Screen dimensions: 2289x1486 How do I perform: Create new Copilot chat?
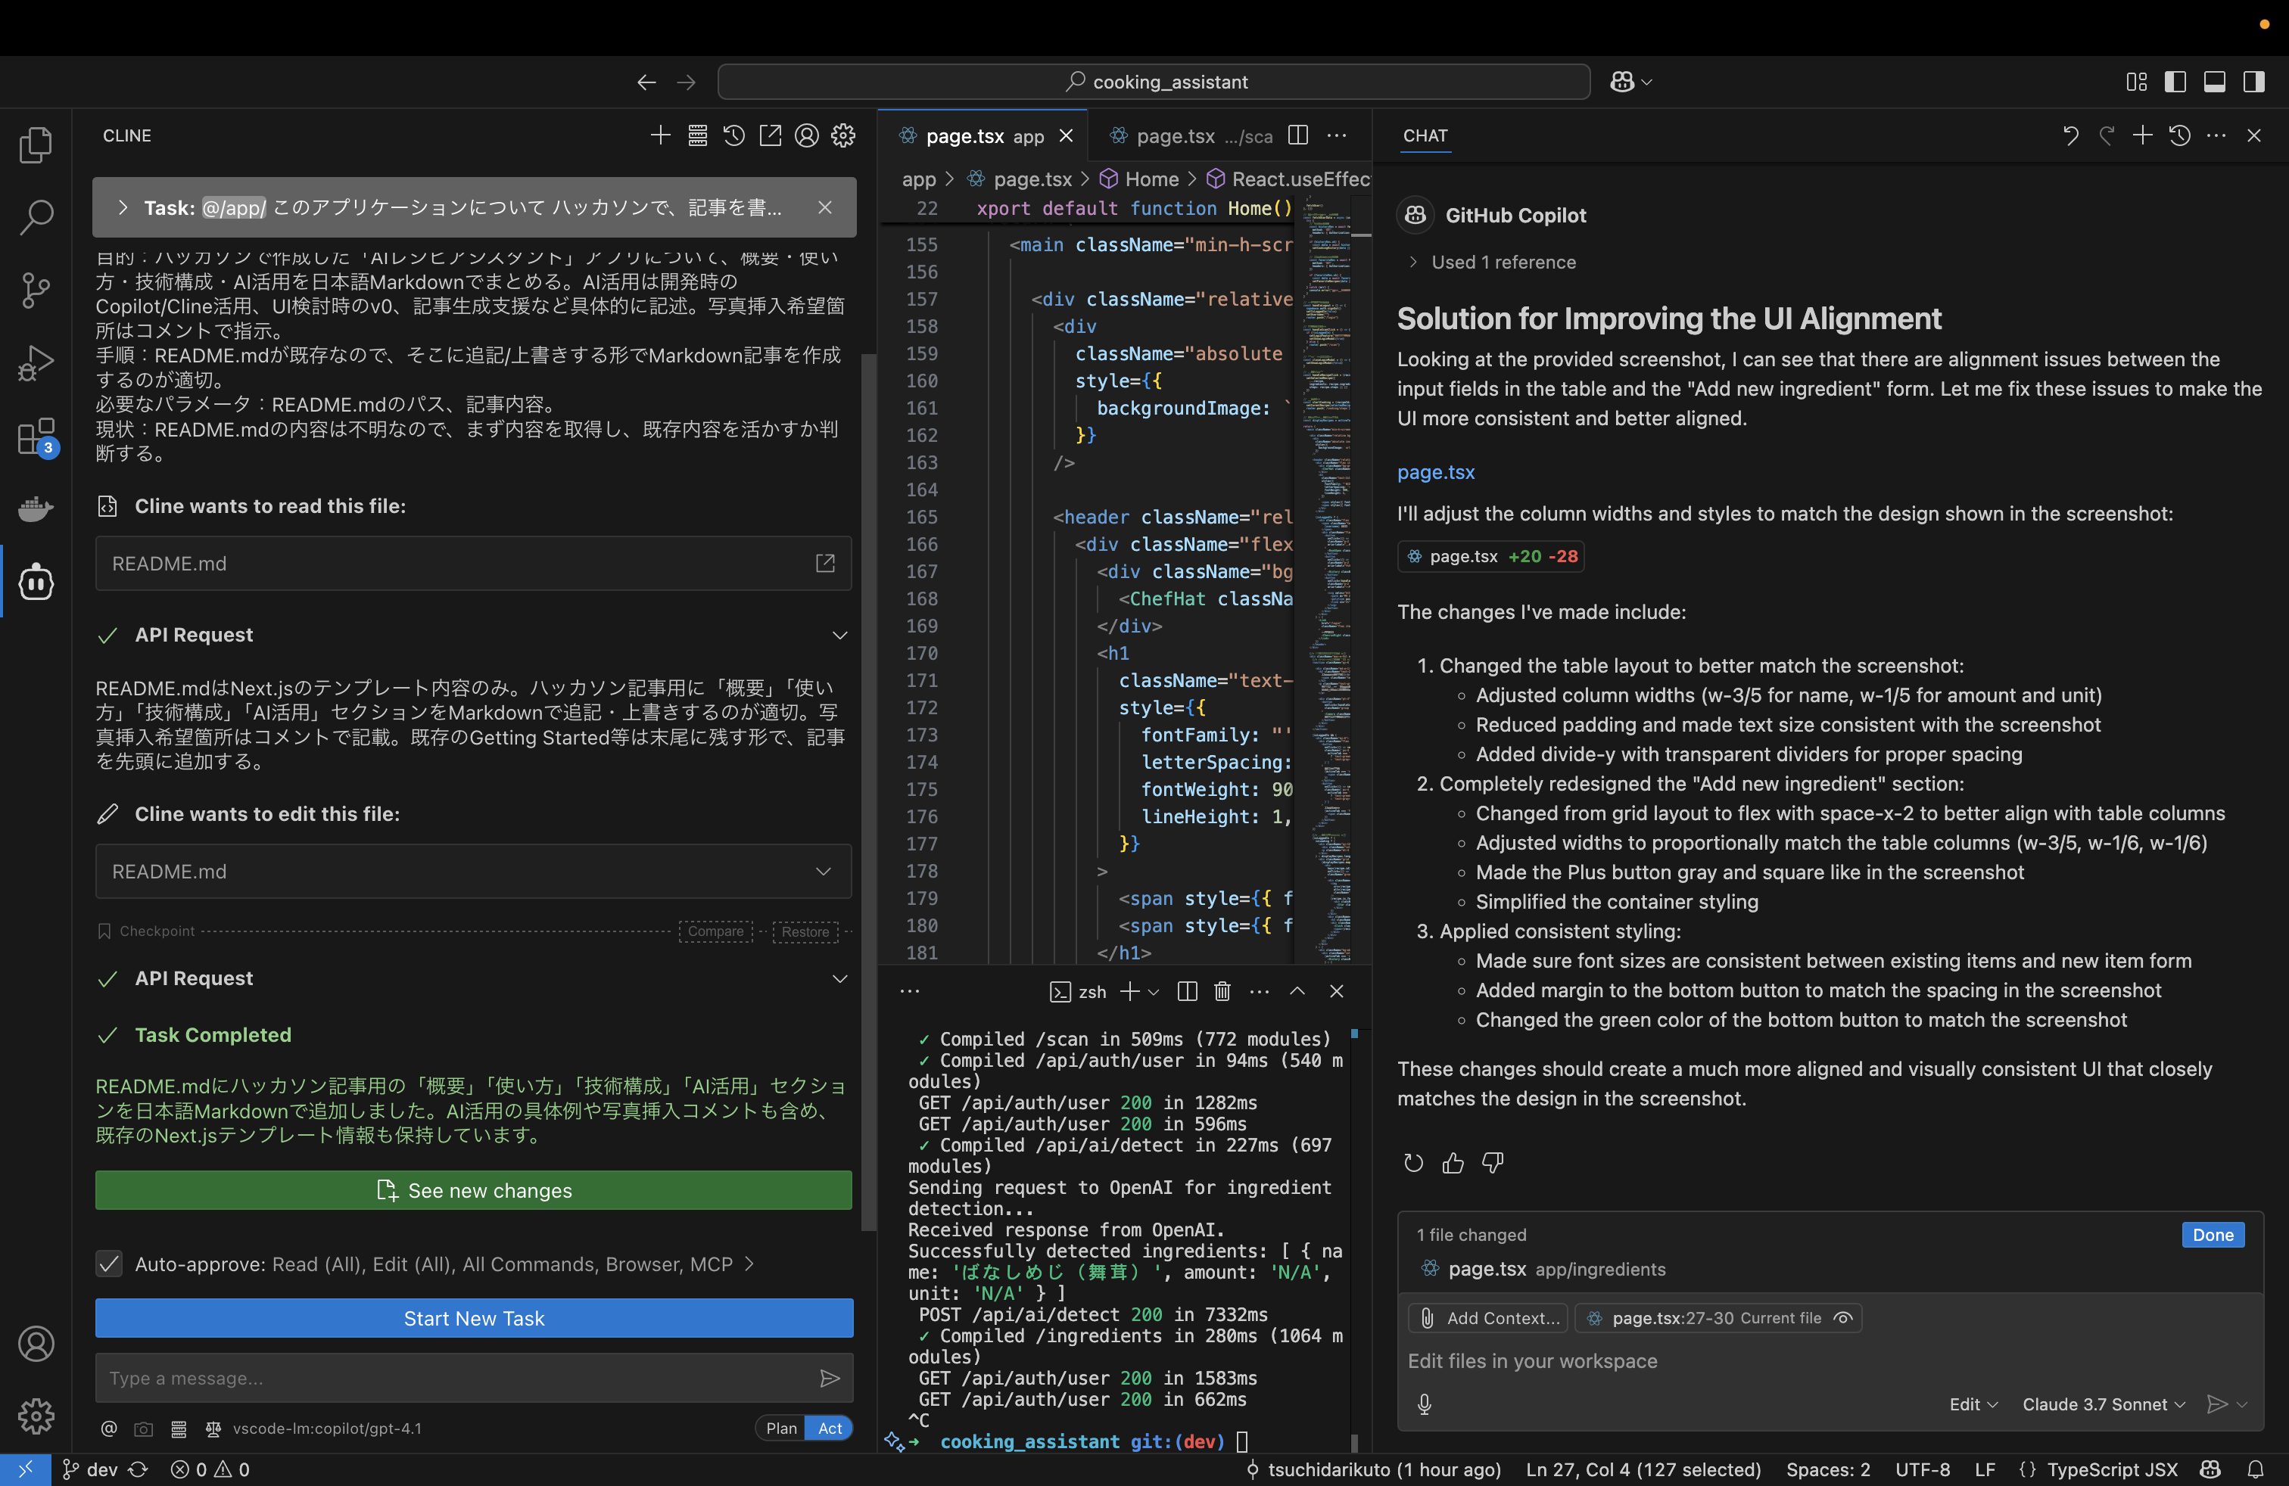[x=2143, y=135]
